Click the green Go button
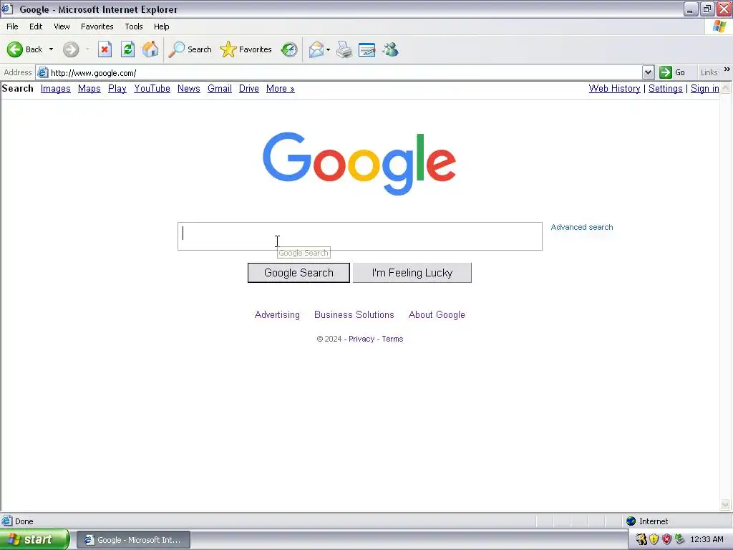The width and height of the screenshot is (733, 550). [x=672, y=72]
